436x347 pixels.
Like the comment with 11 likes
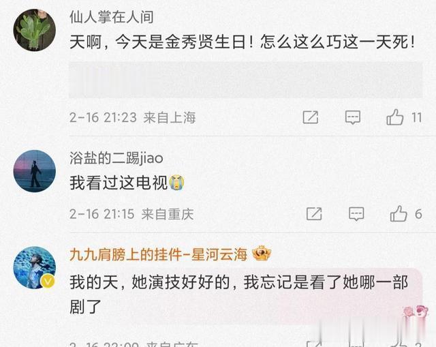coord(395,117)
